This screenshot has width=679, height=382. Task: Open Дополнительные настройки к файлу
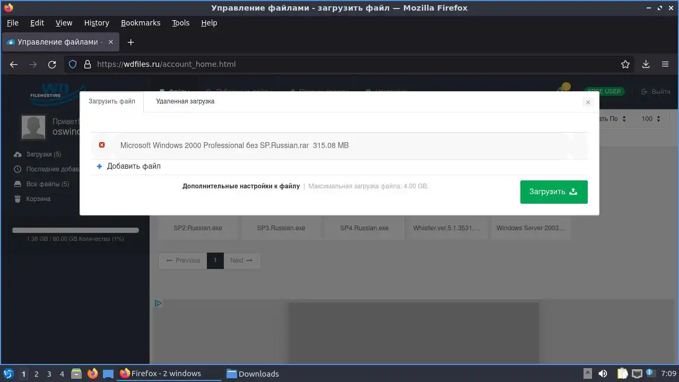(241, 186)
